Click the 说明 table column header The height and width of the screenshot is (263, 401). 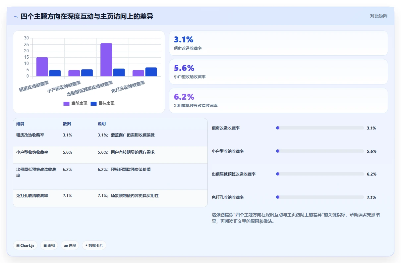(102, 124)
